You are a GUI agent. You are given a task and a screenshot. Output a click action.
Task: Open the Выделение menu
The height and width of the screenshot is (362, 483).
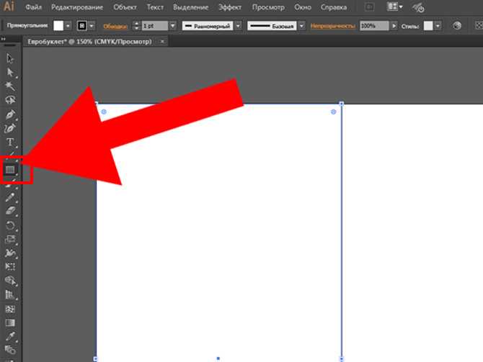[x=190, y=7]
